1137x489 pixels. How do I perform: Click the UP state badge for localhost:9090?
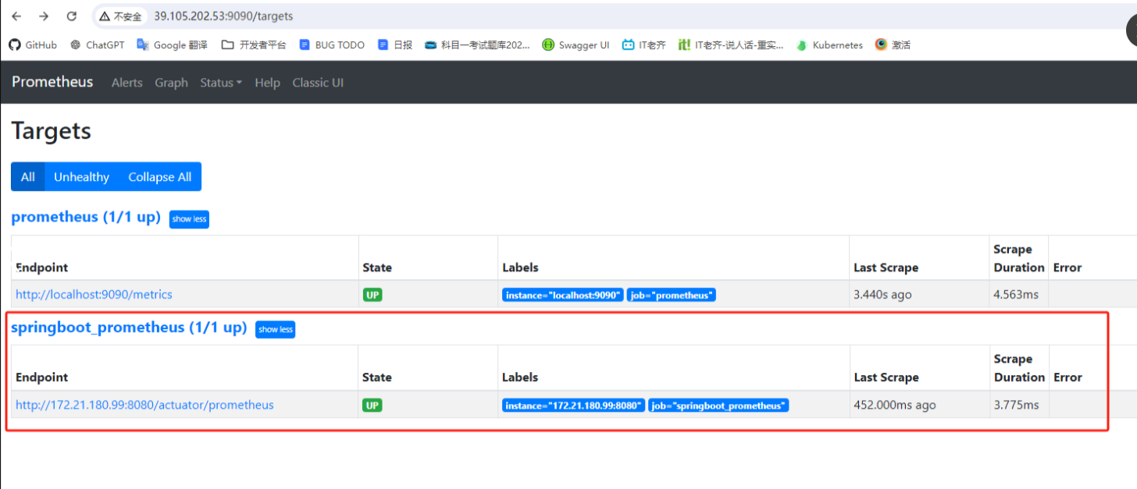[372, 295]
